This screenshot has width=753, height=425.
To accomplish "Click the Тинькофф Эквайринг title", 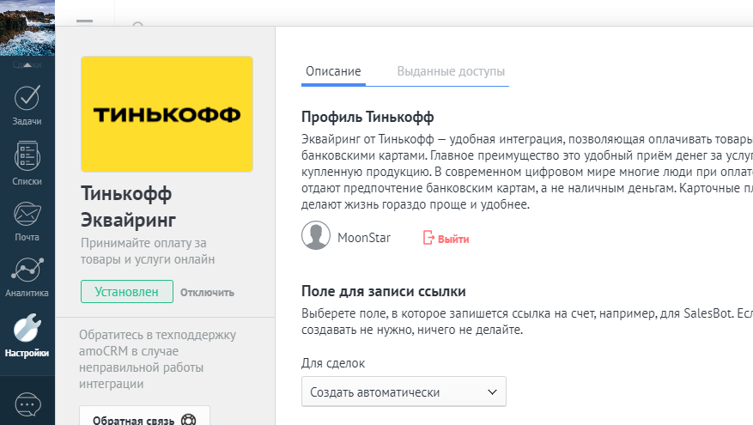I will click(128, 207).
